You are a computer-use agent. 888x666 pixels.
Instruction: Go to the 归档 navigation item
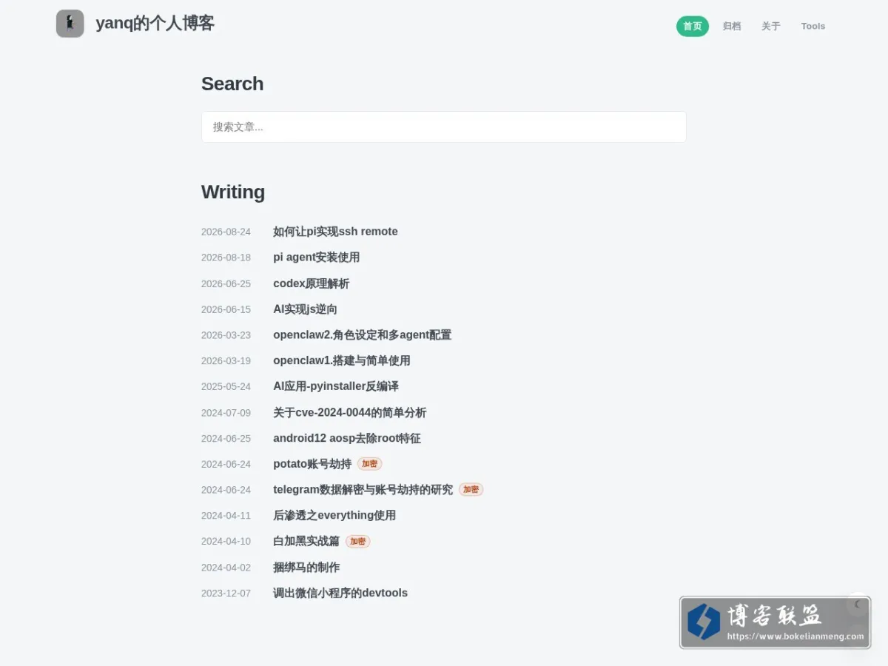(x=732, y=26)
